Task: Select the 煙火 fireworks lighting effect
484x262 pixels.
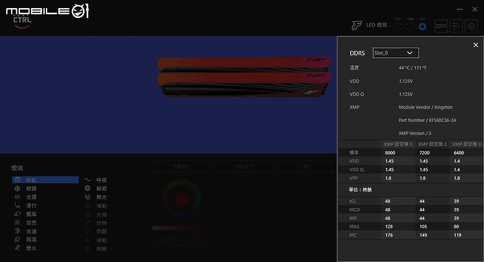Action: [25, 248]
